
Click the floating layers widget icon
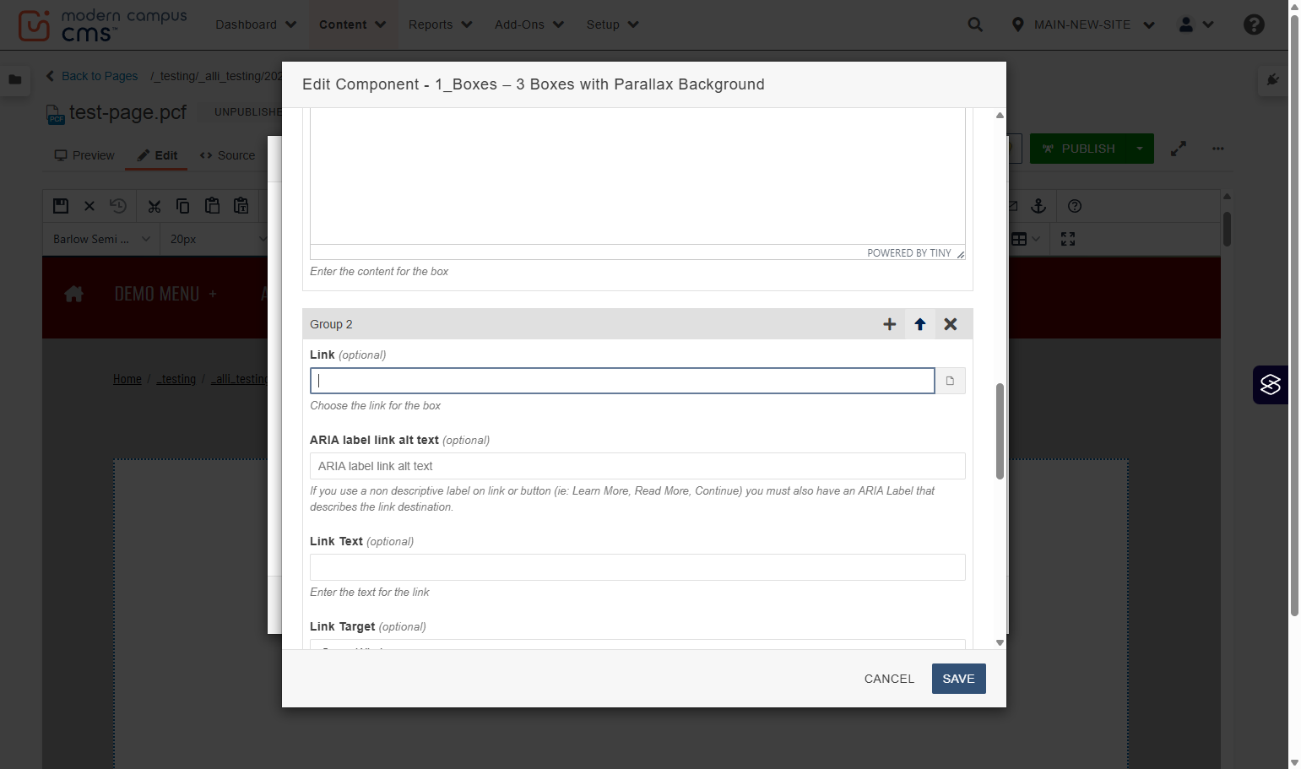click(x=1270, y=385)
